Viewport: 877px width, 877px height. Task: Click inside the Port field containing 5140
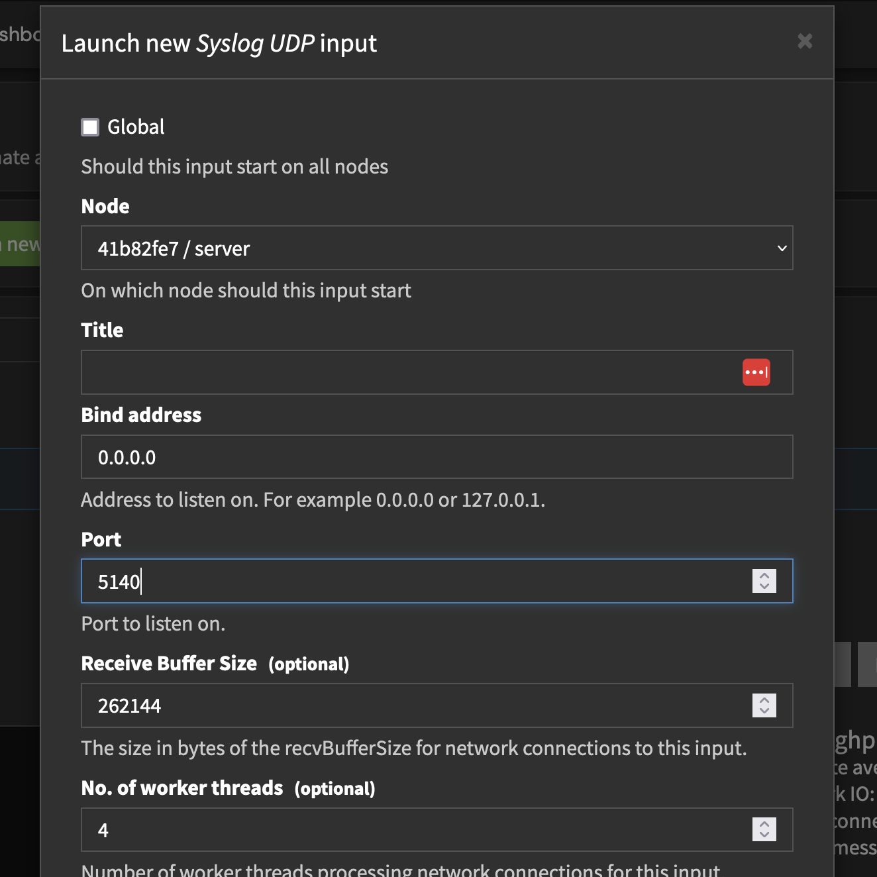point(411,582)
